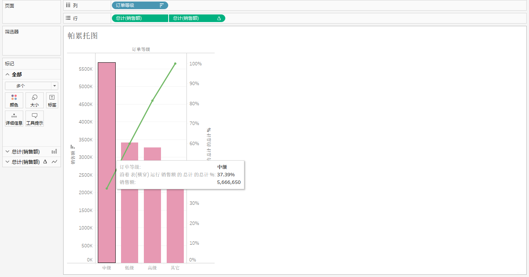Click the 高级 axis label
Screen dimensions: 529x277
[152, 268]
